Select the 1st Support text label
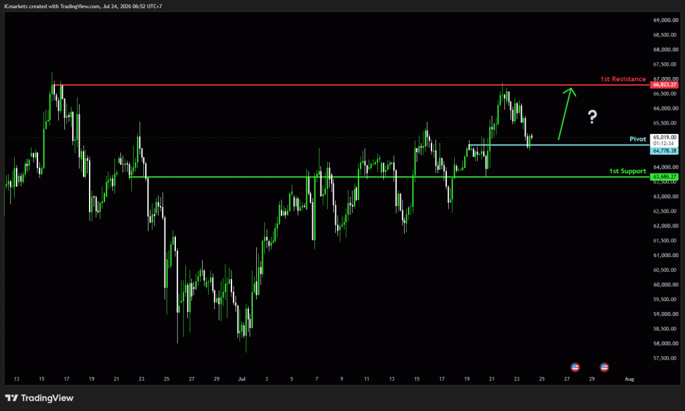 point(627,171)
